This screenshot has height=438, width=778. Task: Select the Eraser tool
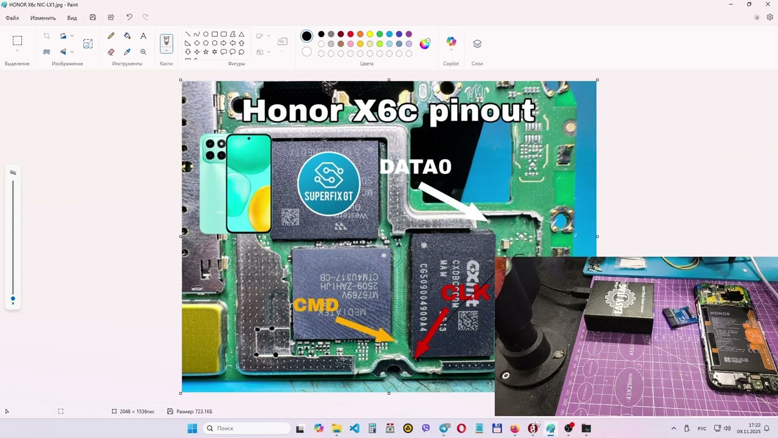[111, 52]
